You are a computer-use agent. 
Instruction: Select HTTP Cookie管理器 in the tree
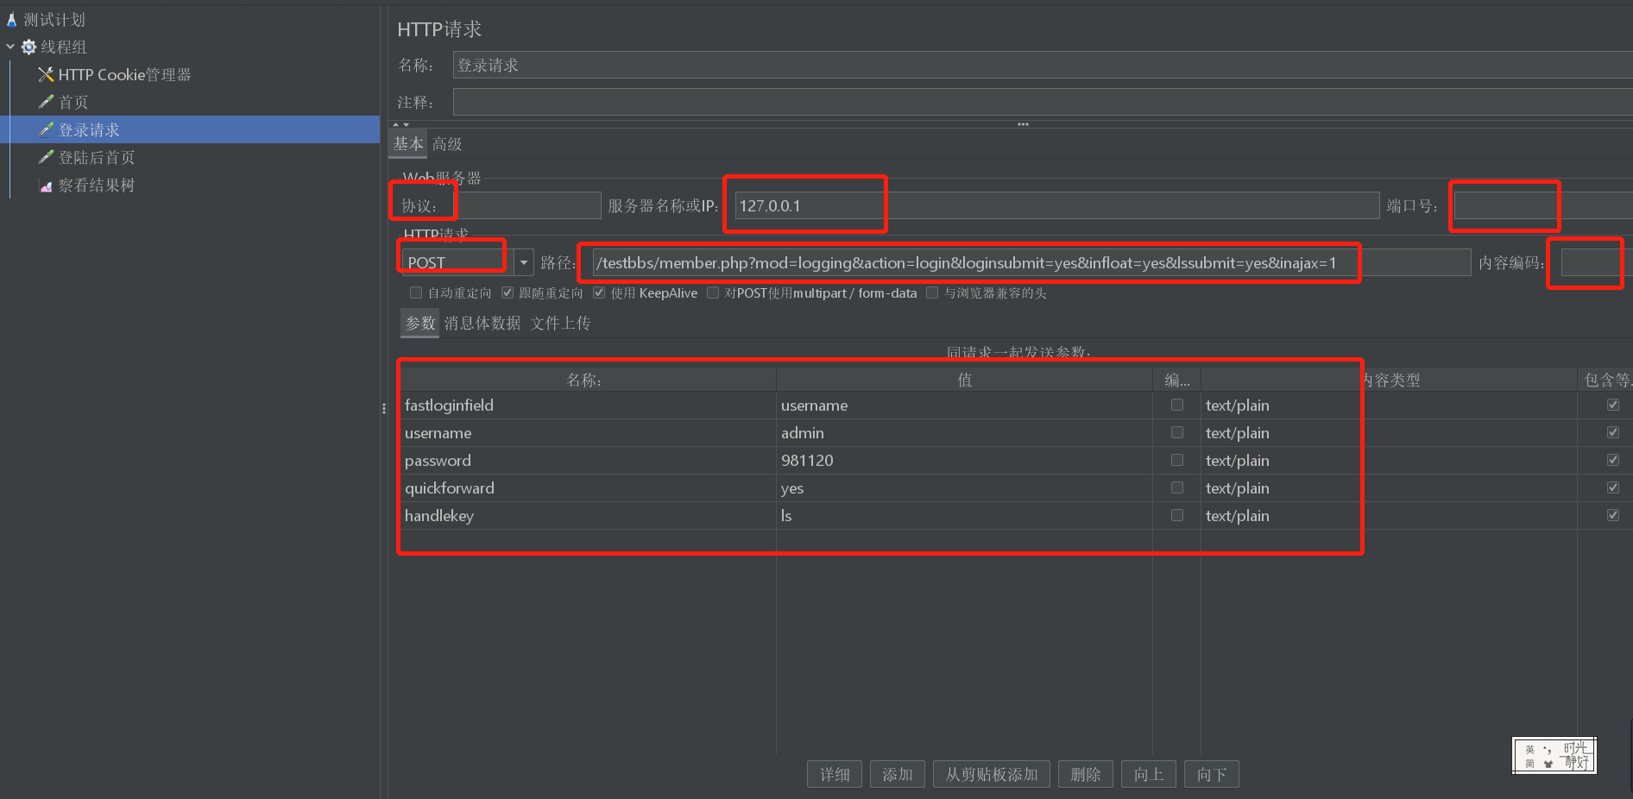pyautogui.click(x=124, y=74)
